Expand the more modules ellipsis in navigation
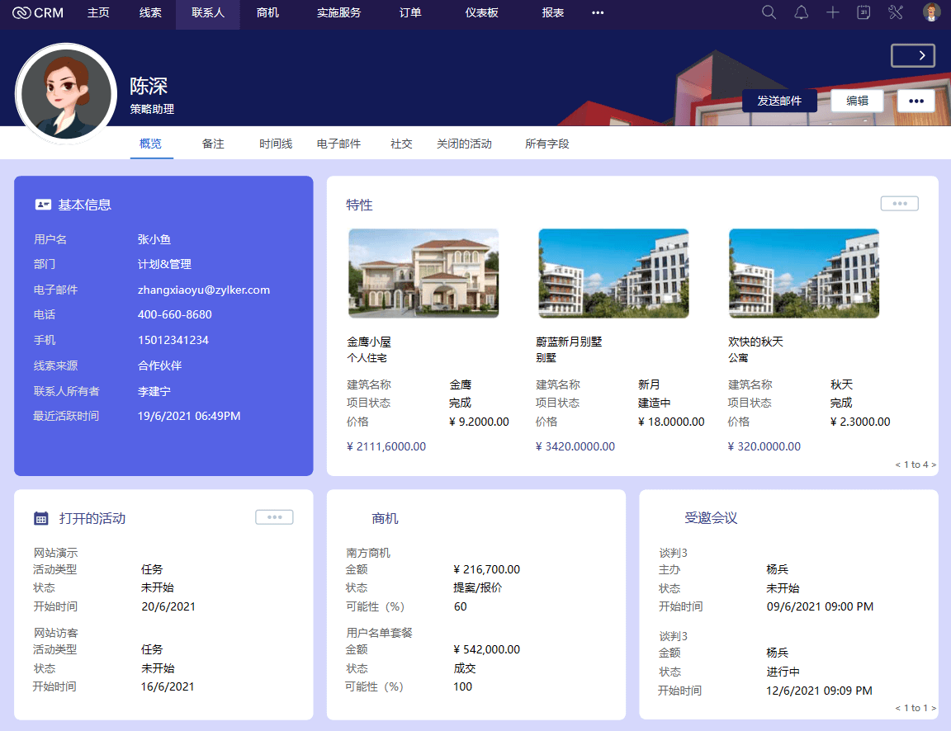 pos(598,13)
